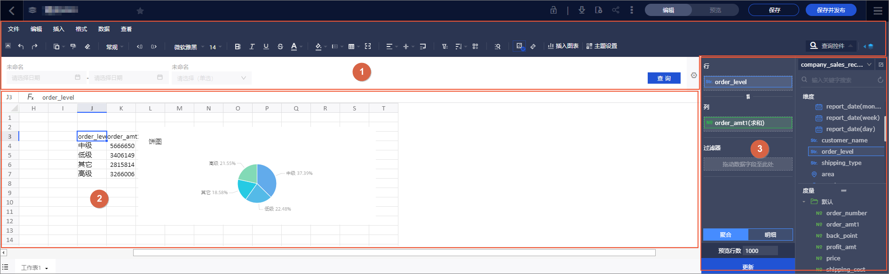Click the undo arrow
Viewport: 889px width, 274px height.
21,46
